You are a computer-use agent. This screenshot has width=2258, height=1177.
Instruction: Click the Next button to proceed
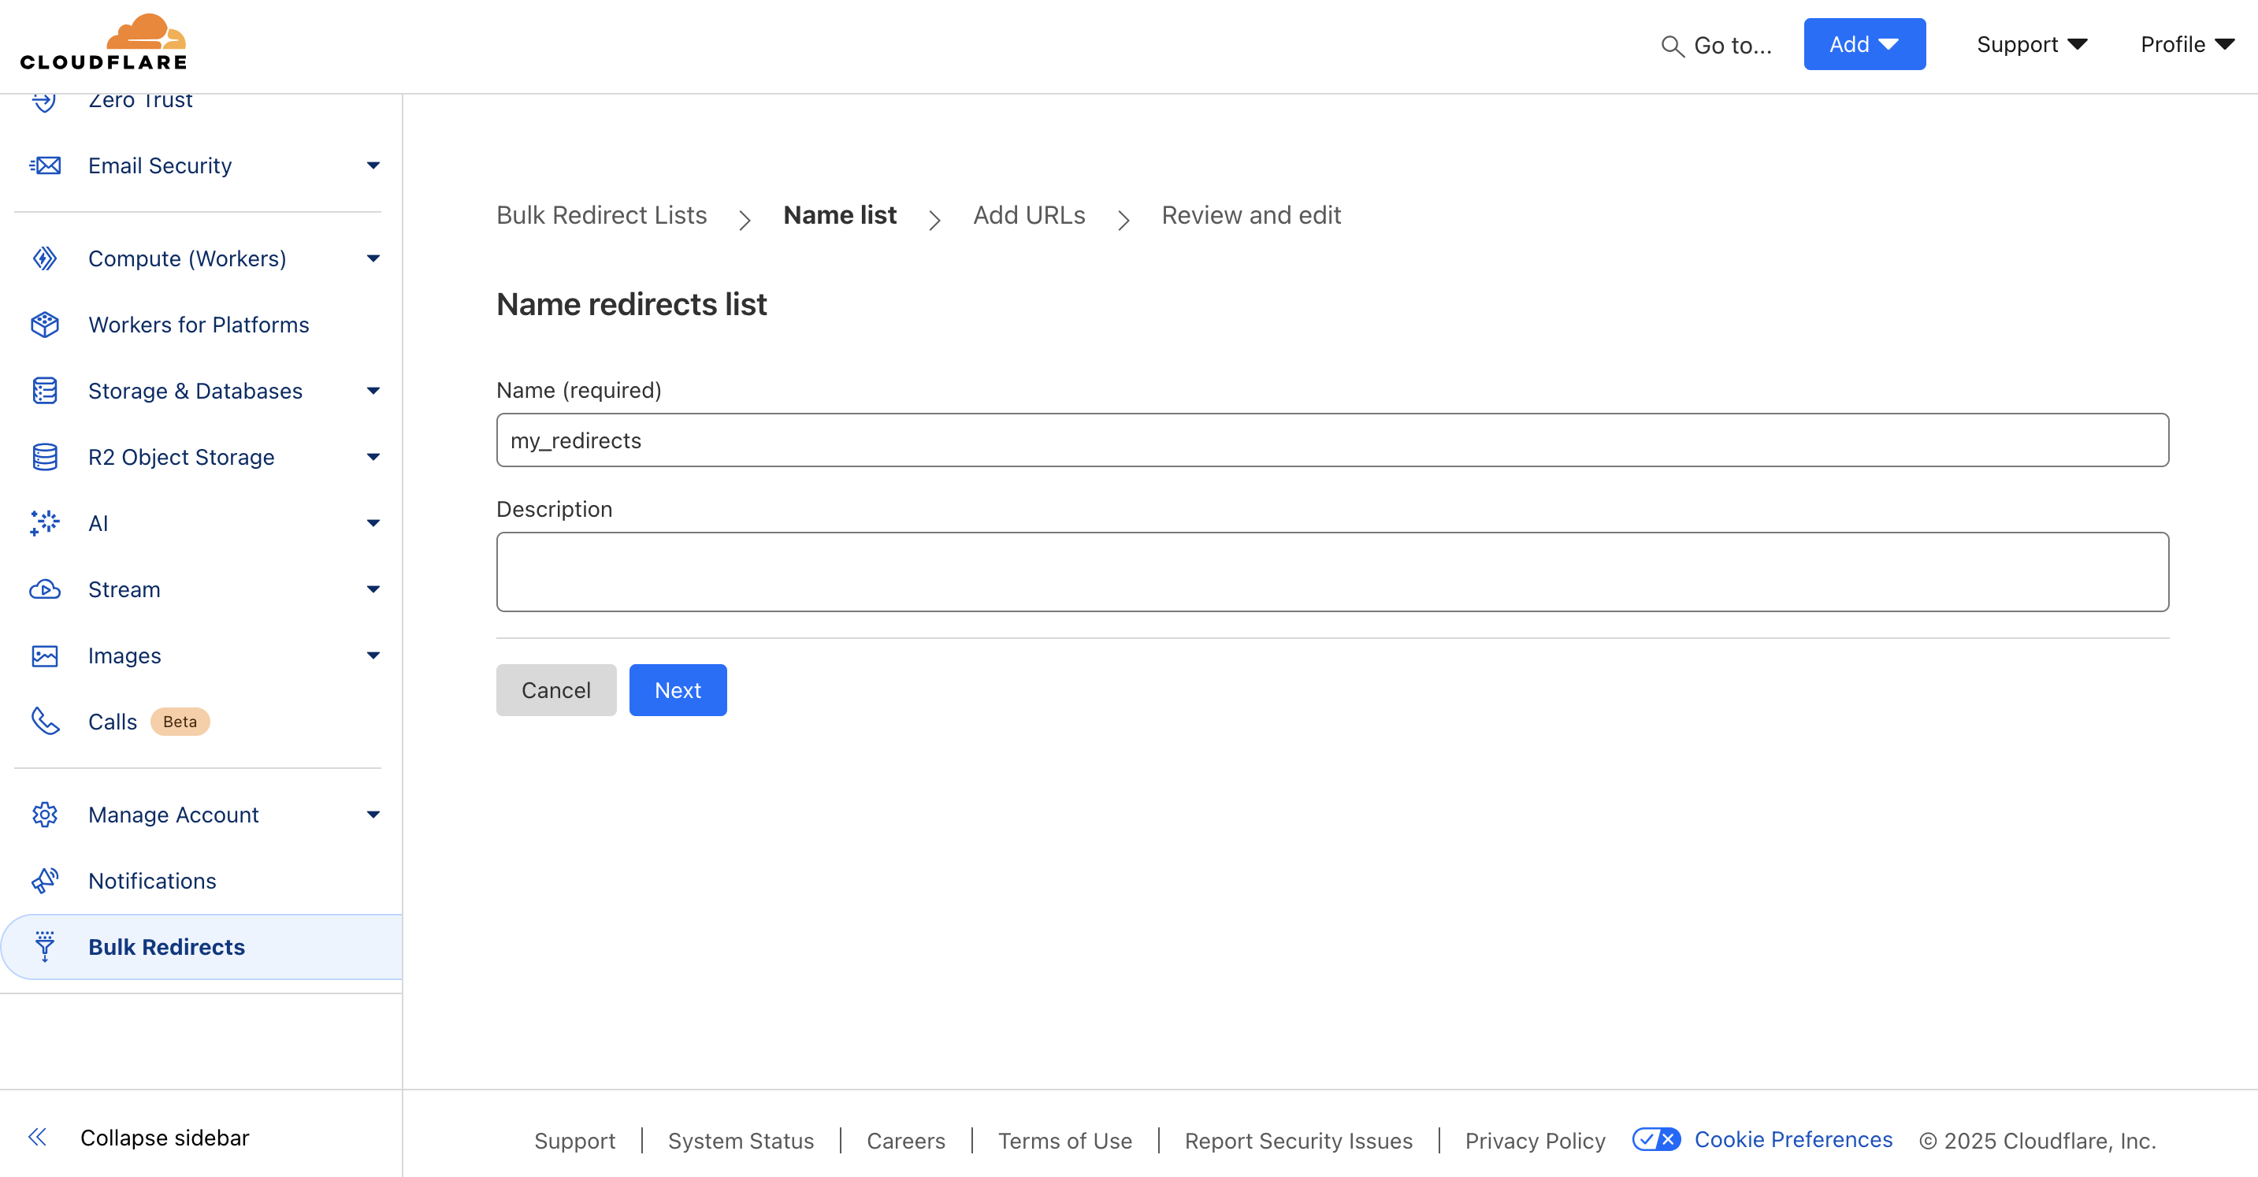(678, 690)
